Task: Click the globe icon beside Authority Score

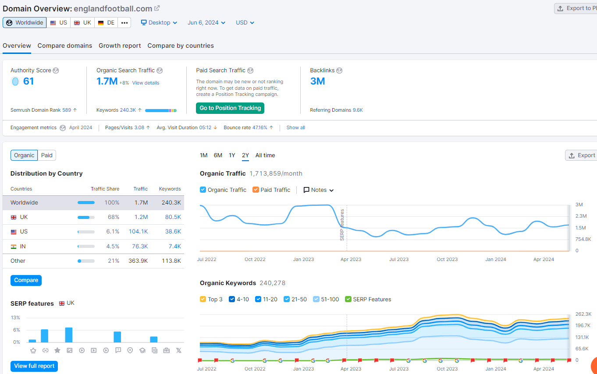Action: click(56, 71)
